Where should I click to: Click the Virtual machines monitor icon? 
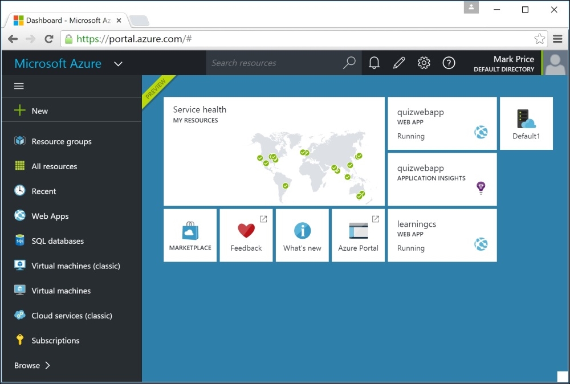(x=19, y=290)
